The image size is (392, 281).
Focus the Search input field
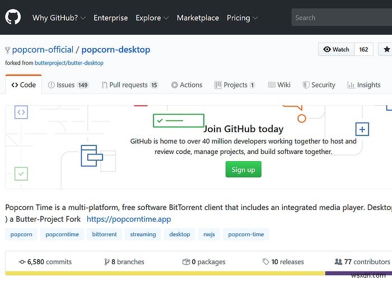342,17
